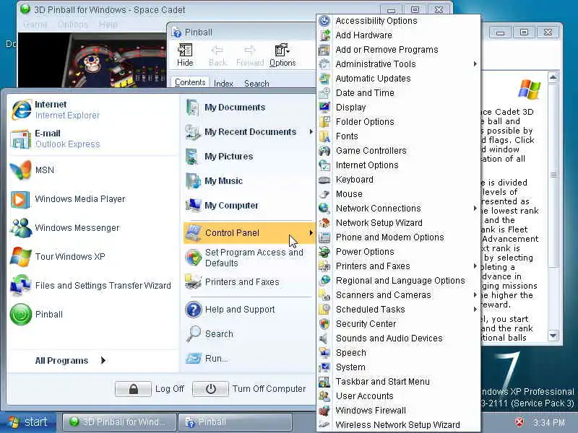This screenshot has width=578, height=433.
Task: Launch Pinball from Start menu list
Action: [x=92, y=315]
